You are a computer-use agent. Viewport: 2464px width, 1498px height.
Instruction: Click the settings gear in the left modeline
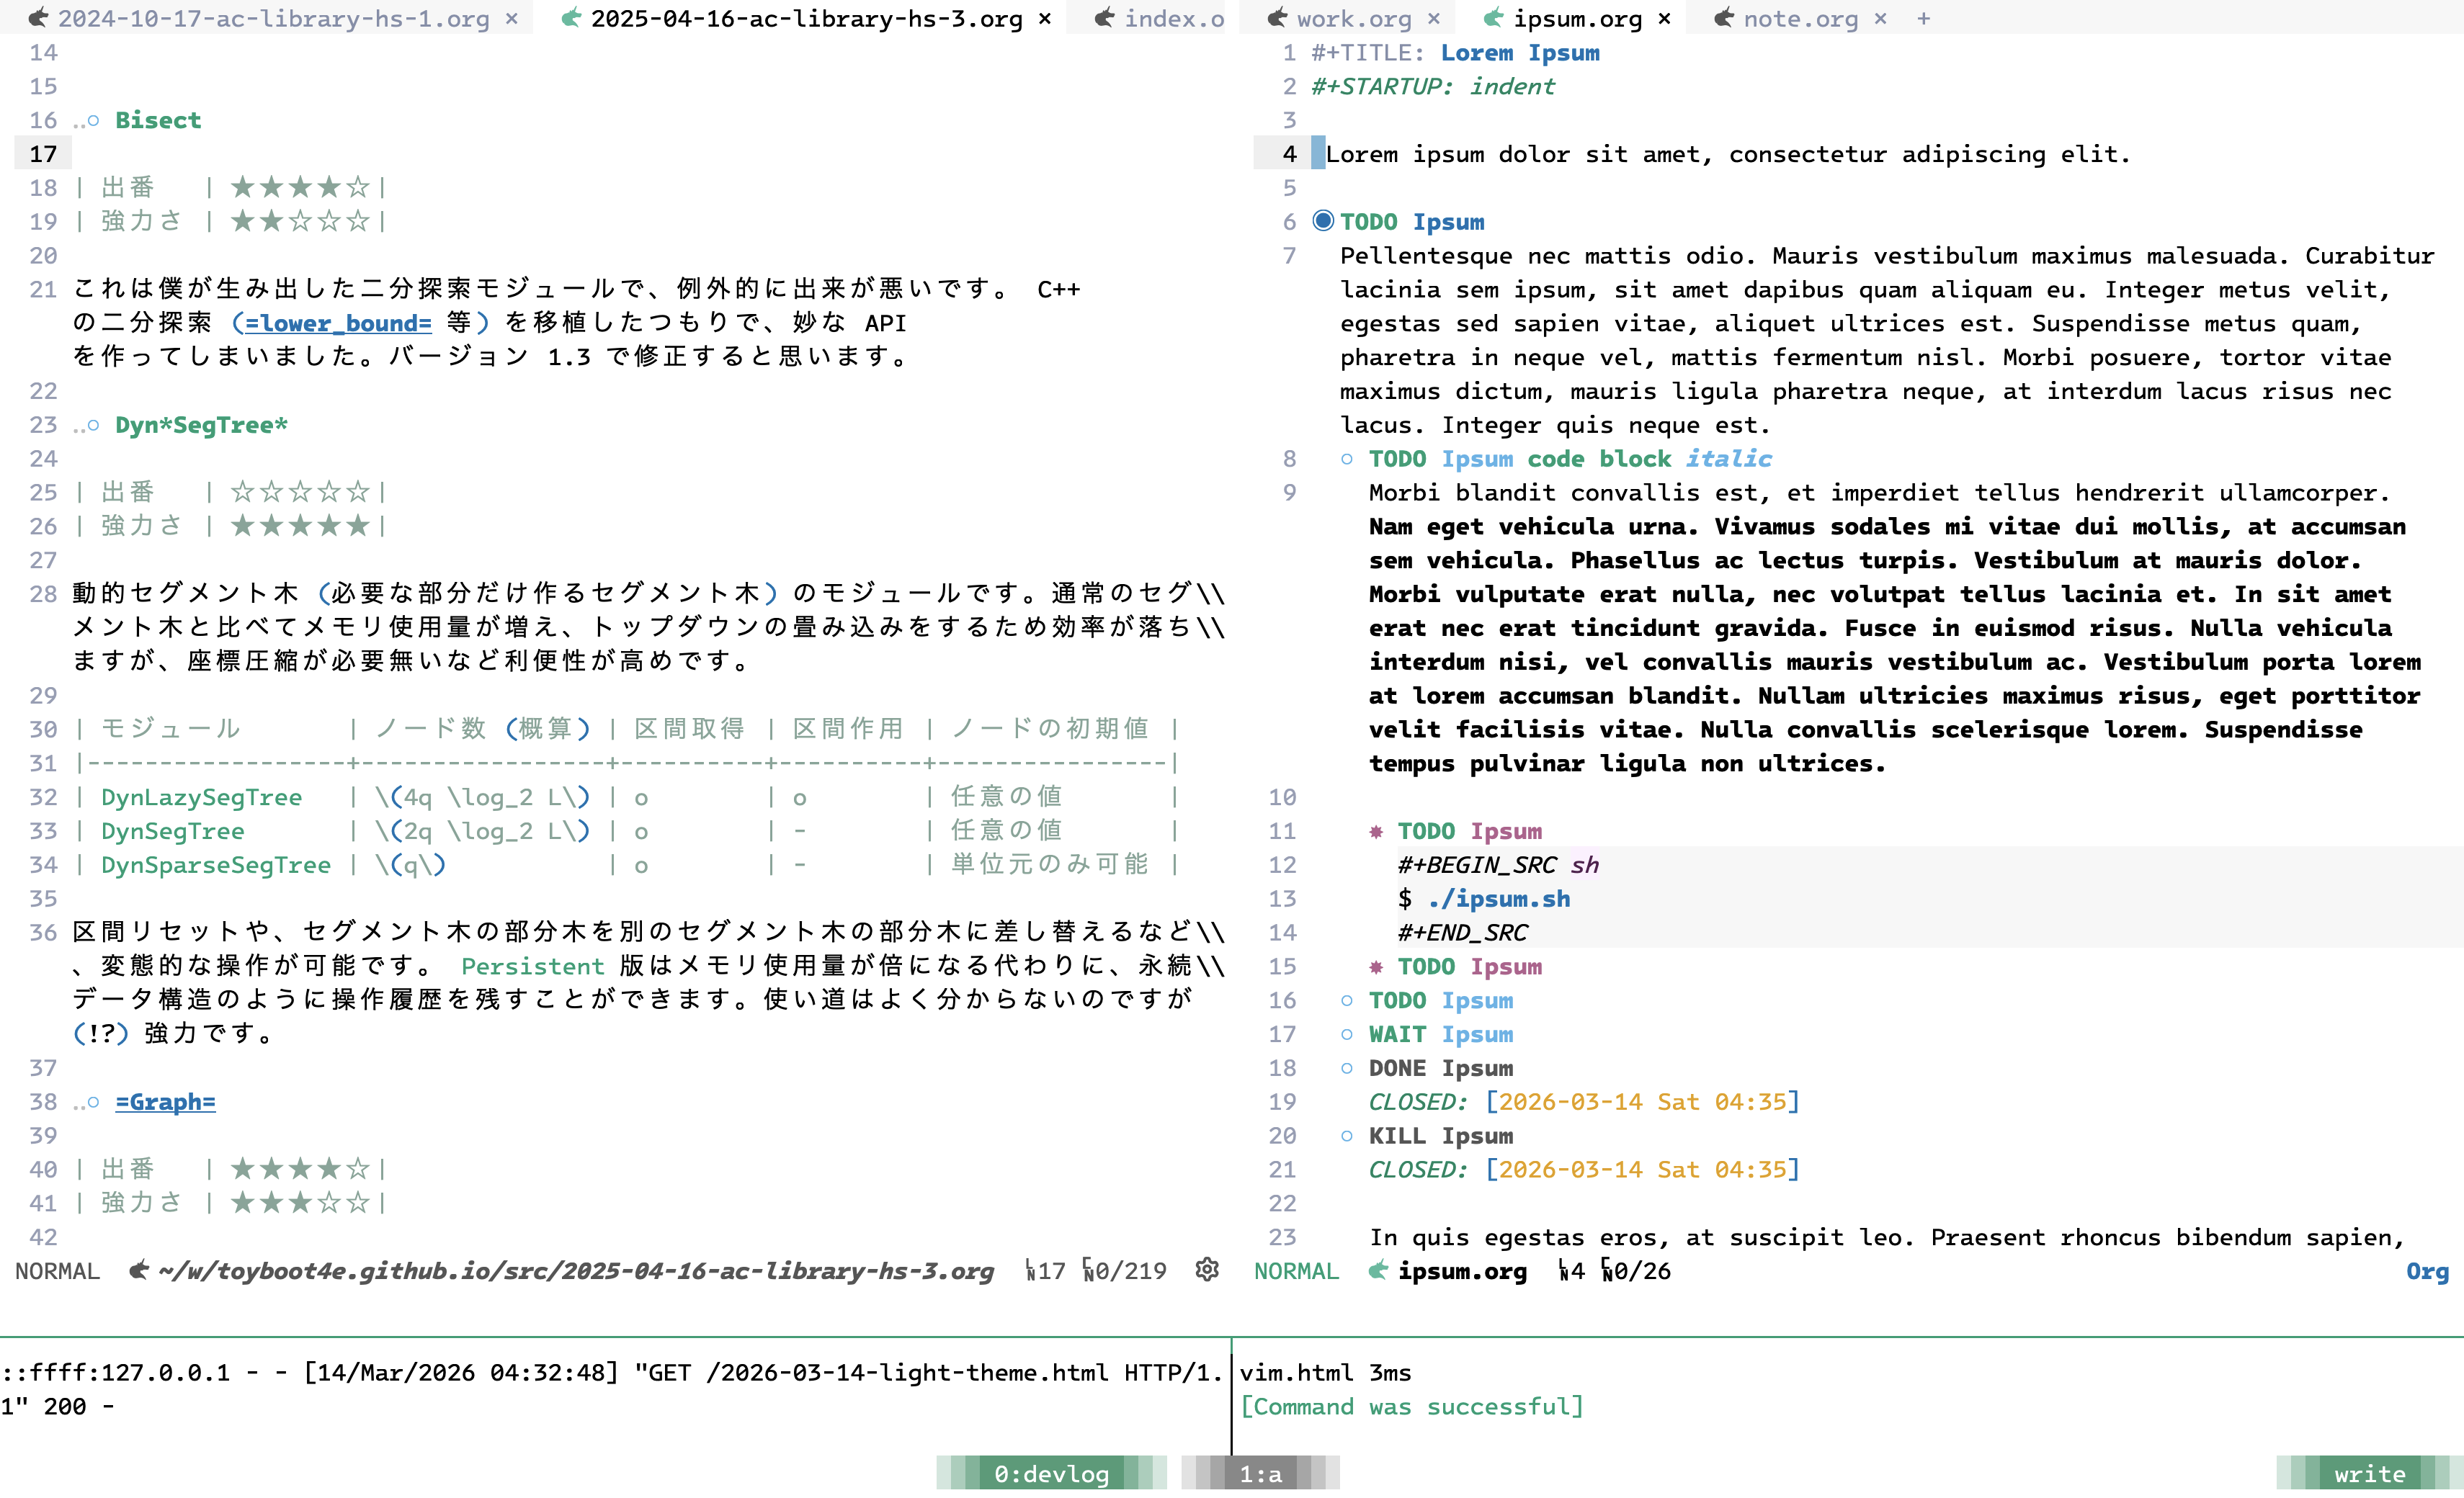[1208, 1270]
